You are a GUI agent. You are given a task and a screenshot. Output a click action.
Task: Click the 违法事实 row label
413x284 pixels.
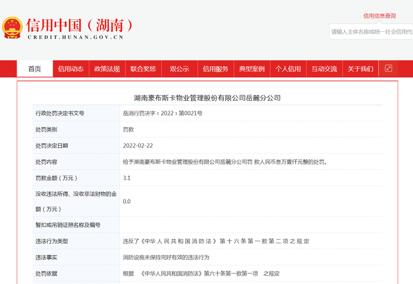[47, 257]
